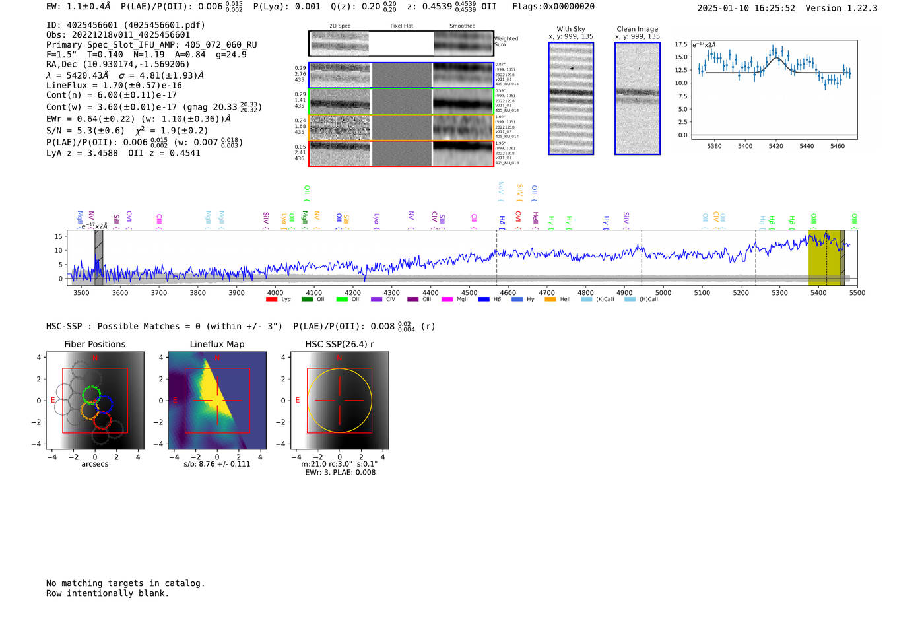The image size is (924, 629).
Task: Click the red Lyα legend swatch
Action: point(271,300)
